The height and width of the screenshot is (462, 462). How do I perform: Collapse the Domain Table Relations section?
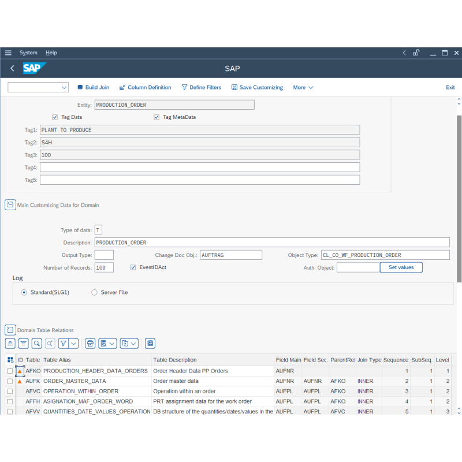pos(10,330)
